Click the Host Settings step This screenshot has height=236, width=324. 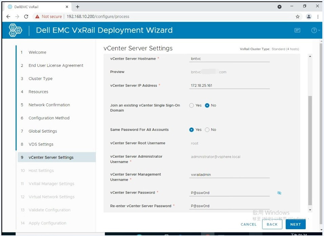click(41, 171)
